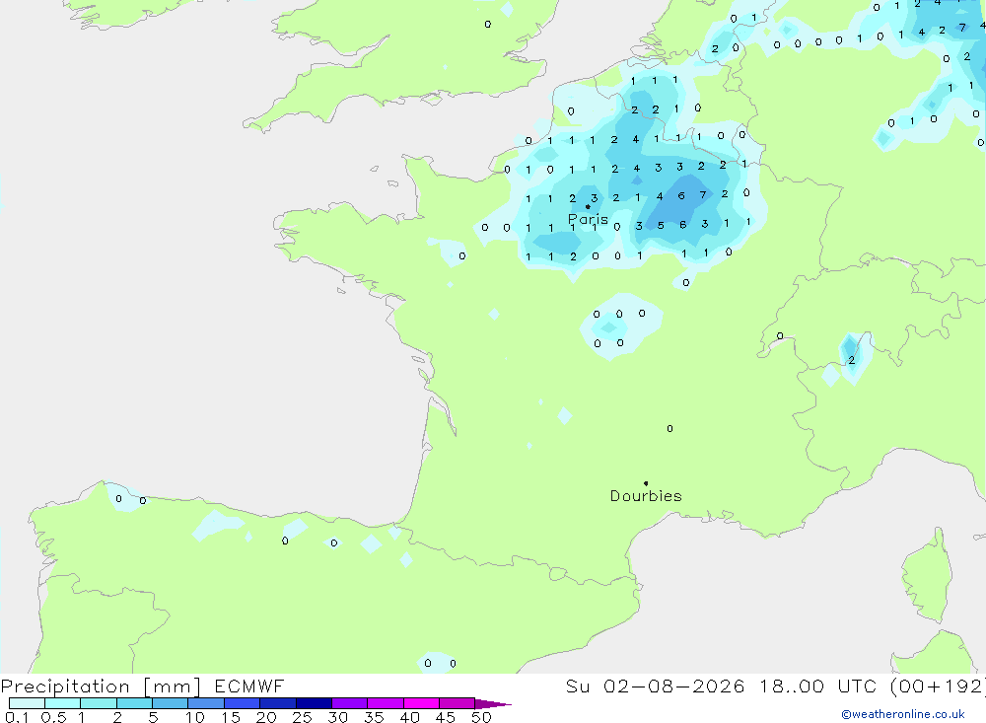Open the weatheronline.co.uk copyright link
Screen dimensions: 986x723
click(x=903, y=714)
